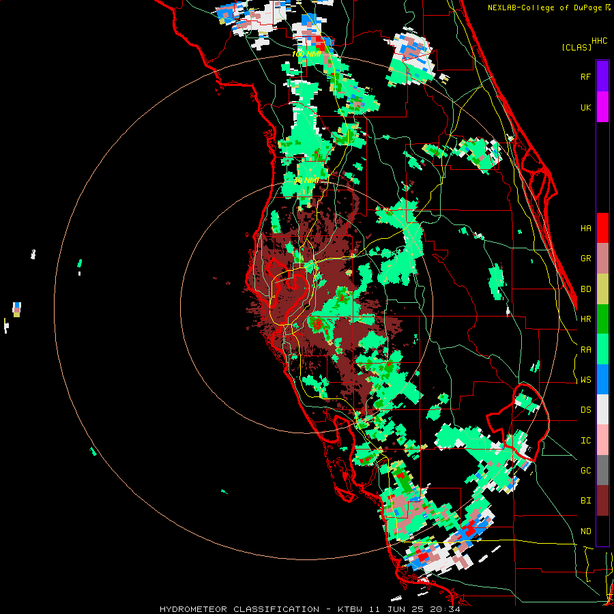The height and width of the screenshot is (614, 614).
Task: Click the RA light green legend swatch
Action: pyautogui.click(x=602, y=349)
